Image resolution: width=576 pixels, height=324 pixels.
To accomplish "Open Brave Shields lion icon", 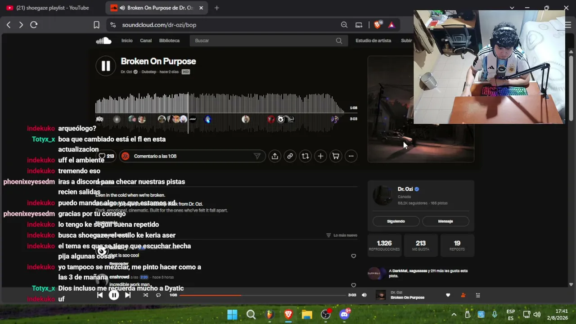I will [378, 25].
